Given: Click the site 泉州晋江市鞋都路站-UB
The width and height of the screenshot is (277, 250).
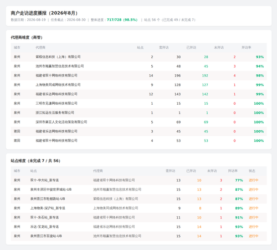Looking at the screenshot, I should tap(48, 199).
